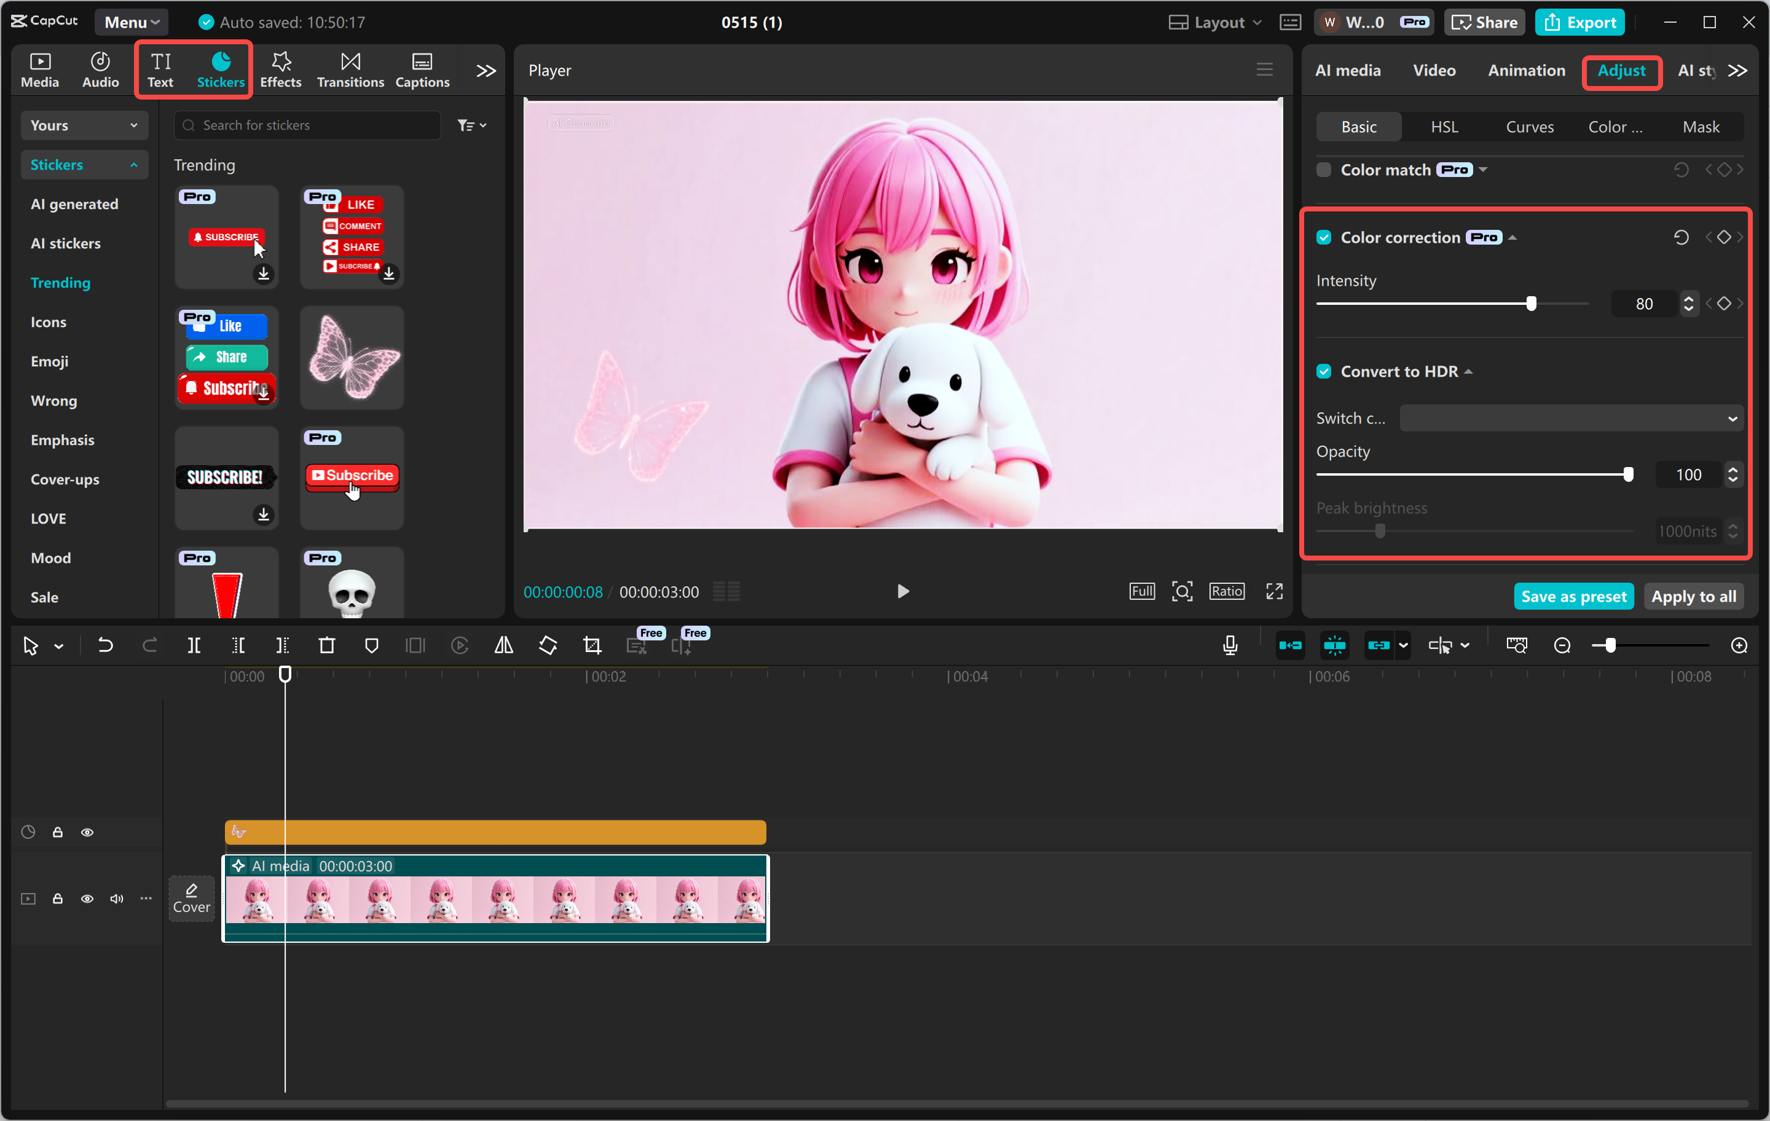Click the Cover edit button
This screenshot has height=1121, width=1770.
[x=191, y=899]
